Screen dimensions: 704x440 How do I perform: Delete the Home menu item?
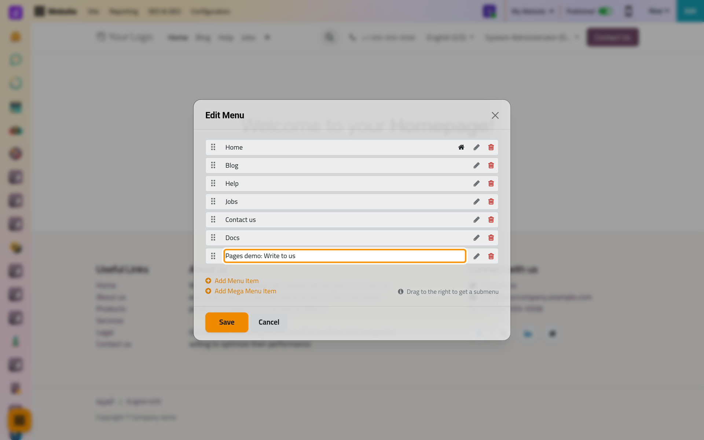pos(491,147)
